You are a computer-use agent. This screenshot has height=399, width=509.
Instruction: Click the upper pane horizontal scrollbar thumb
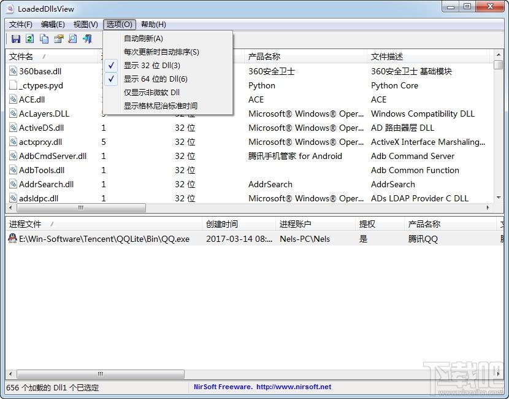point(80,208)
